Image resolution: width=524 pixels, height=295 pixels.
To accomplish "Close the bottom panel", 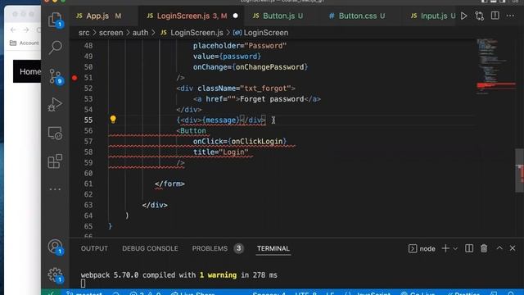I will click(x=513, y=248).
